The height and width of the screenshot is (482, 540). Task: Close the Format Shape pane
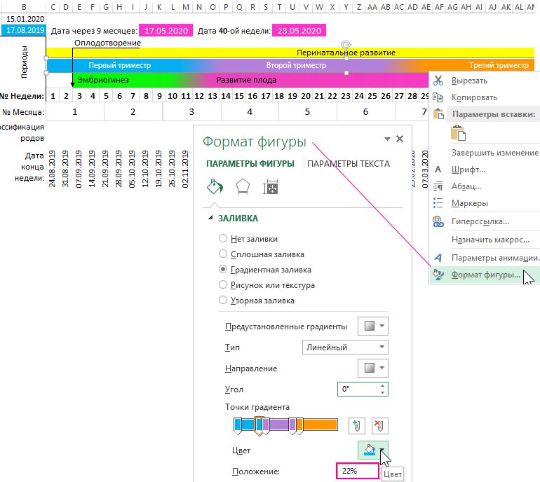tap(400, 139)
